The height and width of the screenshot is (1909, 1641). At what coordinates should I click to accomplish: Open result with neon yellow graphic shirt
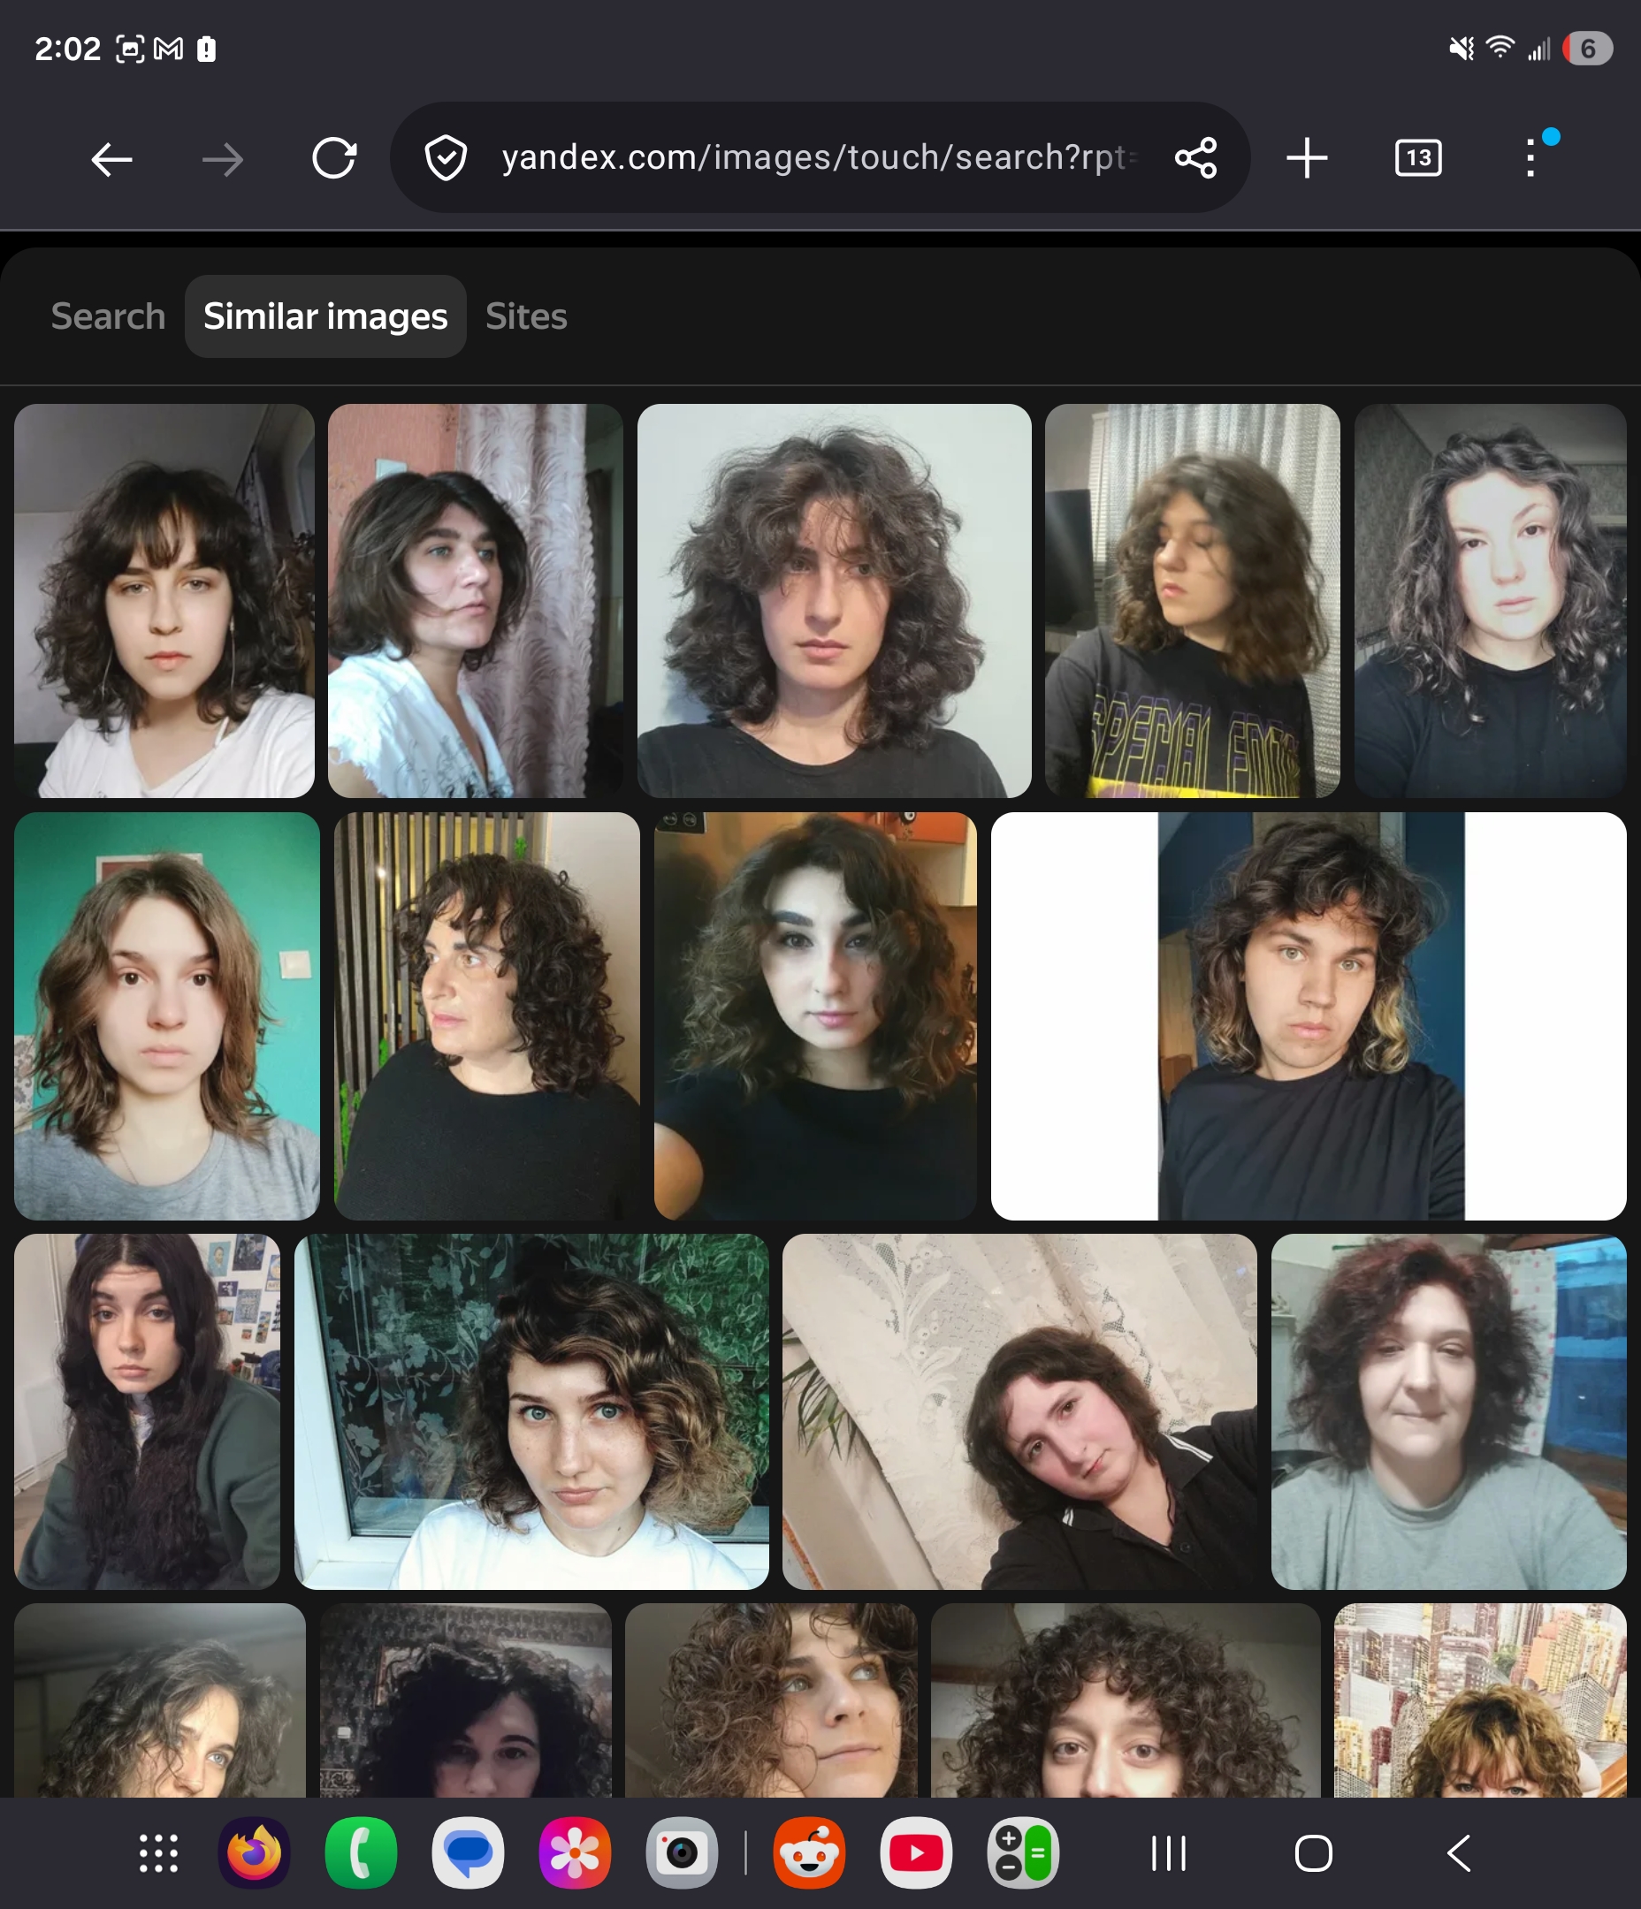[x=1192, y=601]
